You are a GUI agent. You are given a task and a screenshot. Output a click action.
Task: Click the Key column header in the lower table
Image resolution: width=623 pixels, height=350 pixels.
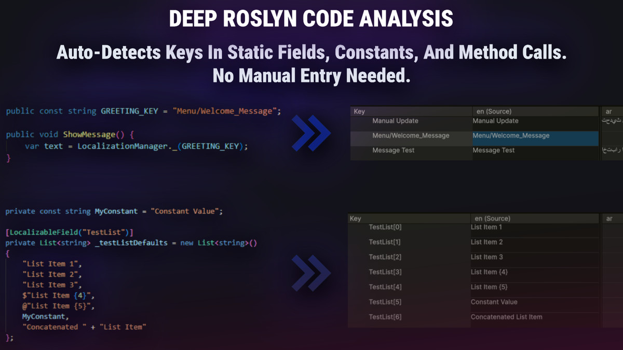[357, 218]
